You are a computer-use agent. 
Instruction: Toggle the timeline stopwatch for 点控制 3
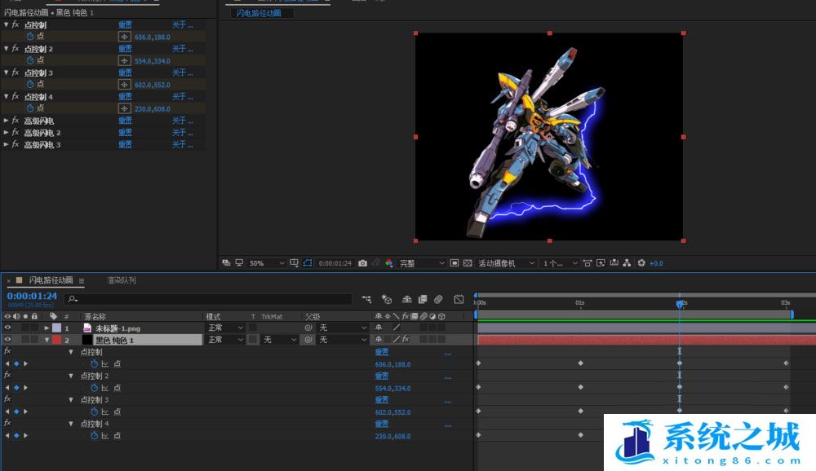[x=94, y=412]
